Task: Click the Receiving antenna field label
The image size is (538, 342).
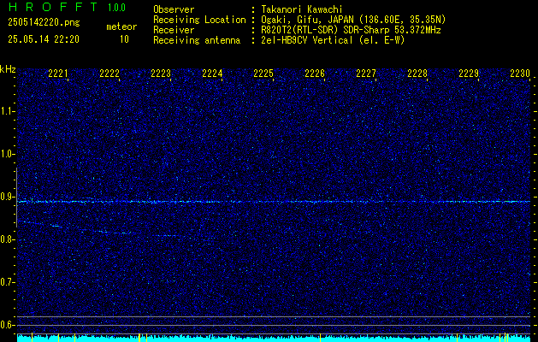Action: click(x=197, y=40)
